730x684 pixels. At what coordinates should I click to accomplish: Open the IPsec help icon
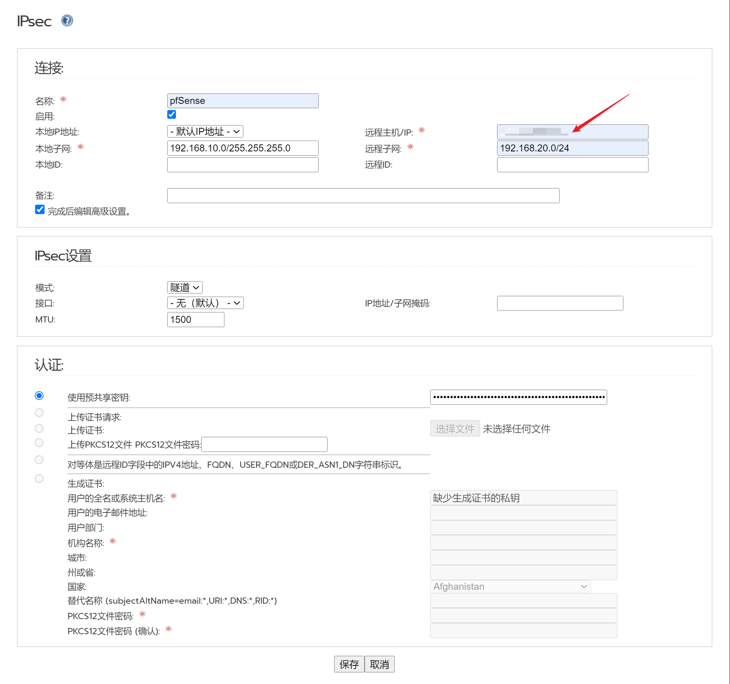click(x=67, y=20)
